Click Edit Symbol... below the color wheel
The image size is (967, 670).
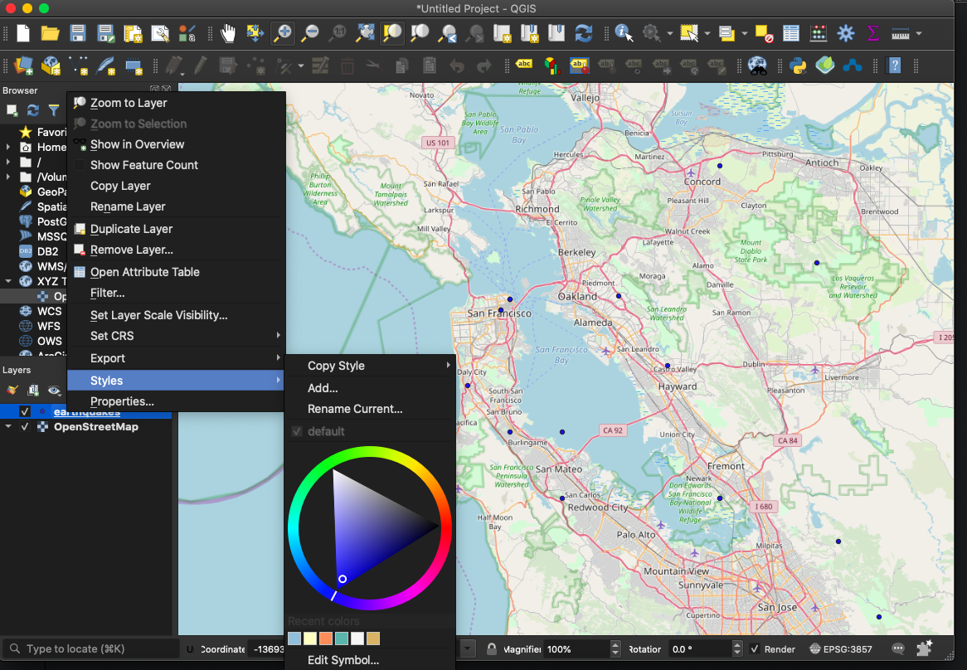click(343, 660)
